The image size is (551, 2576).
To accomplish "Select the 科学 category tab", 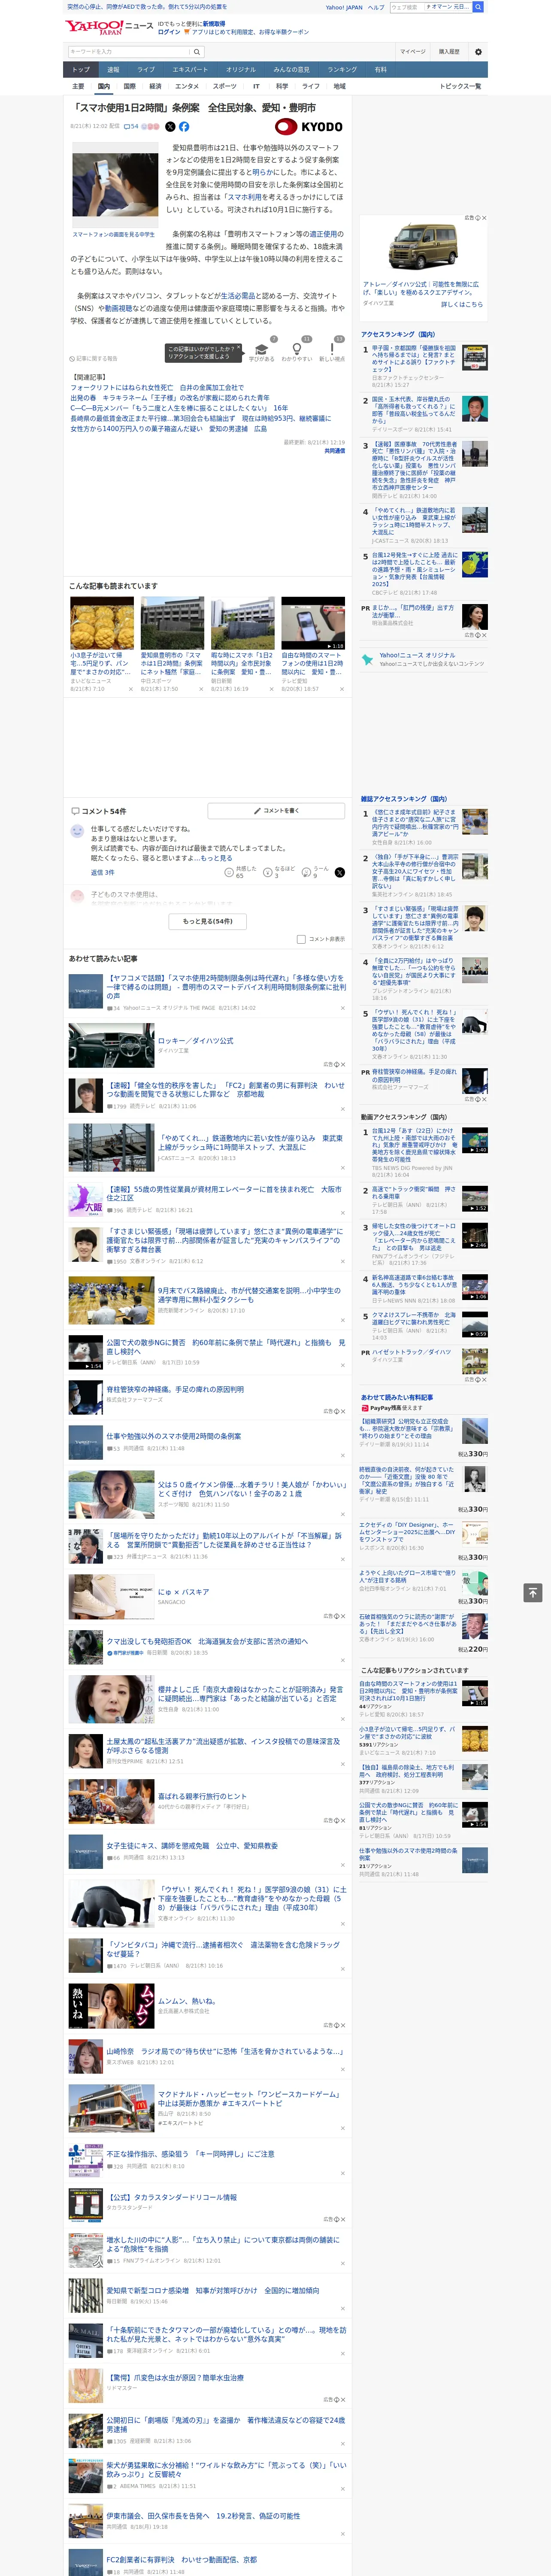I will click(x=282, y=86).
